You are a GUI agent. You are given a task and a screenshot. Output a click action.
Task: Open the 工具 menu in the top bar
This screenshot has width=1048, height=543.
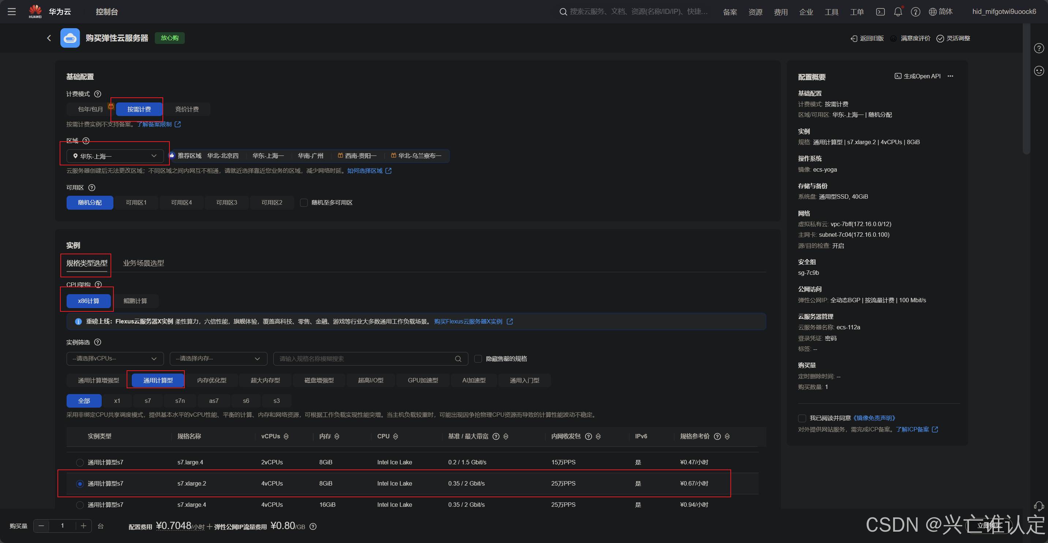(x=831, y=12)
